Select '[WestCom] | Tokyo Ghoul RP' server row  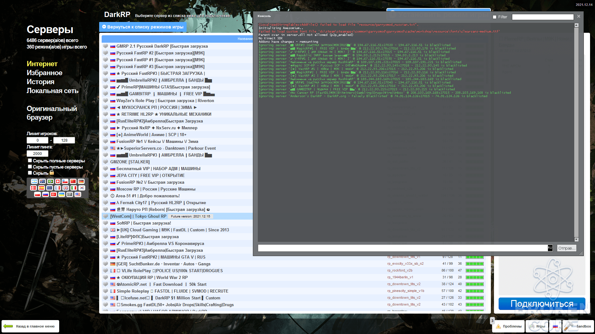click(x=177, y=216)
